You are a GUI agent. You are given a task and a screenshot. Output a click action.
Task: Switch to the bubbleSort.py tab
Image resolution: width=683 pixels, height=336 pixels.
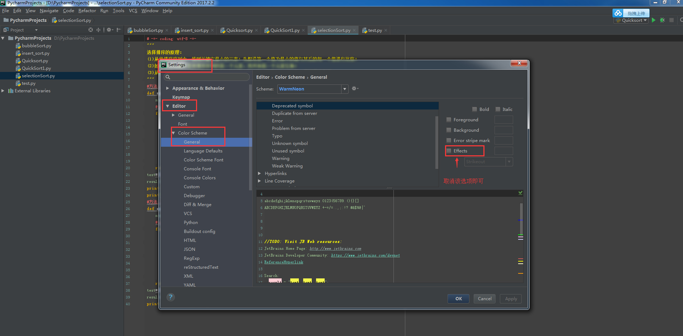[148, 30]
